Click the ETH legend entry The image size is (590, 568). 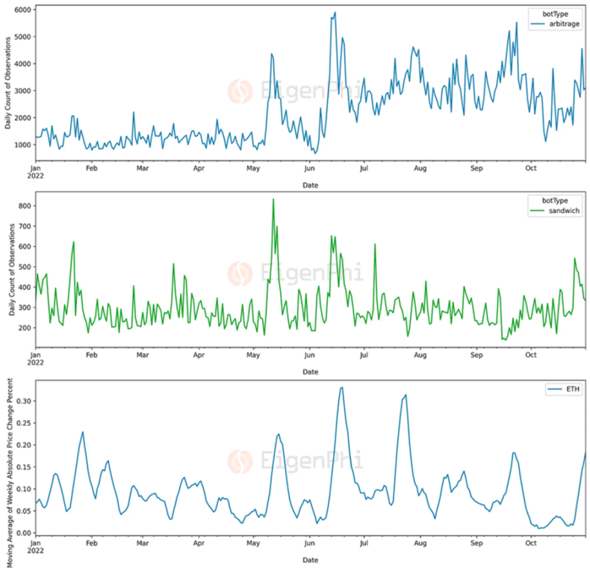[x=564, y=389]
